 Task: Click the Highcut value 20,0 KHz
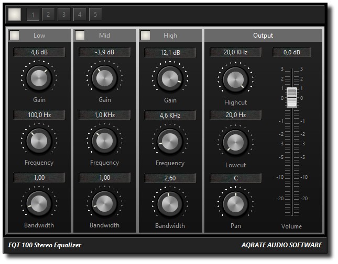coord(236,52)
